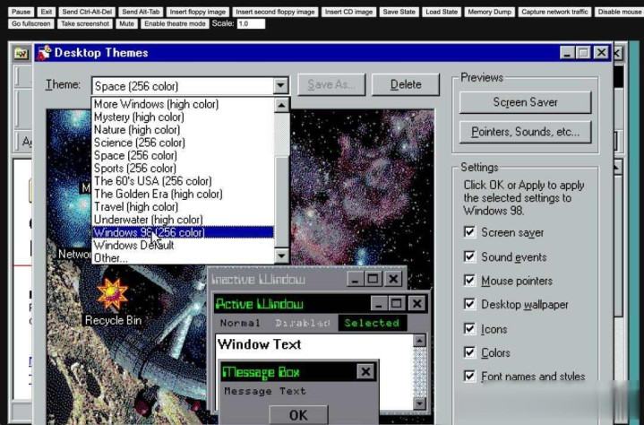The width and height of the screenshot is (644, 425).
Task: Click the theme list vertical scrollbar track
Action: (x=281, y=206)
